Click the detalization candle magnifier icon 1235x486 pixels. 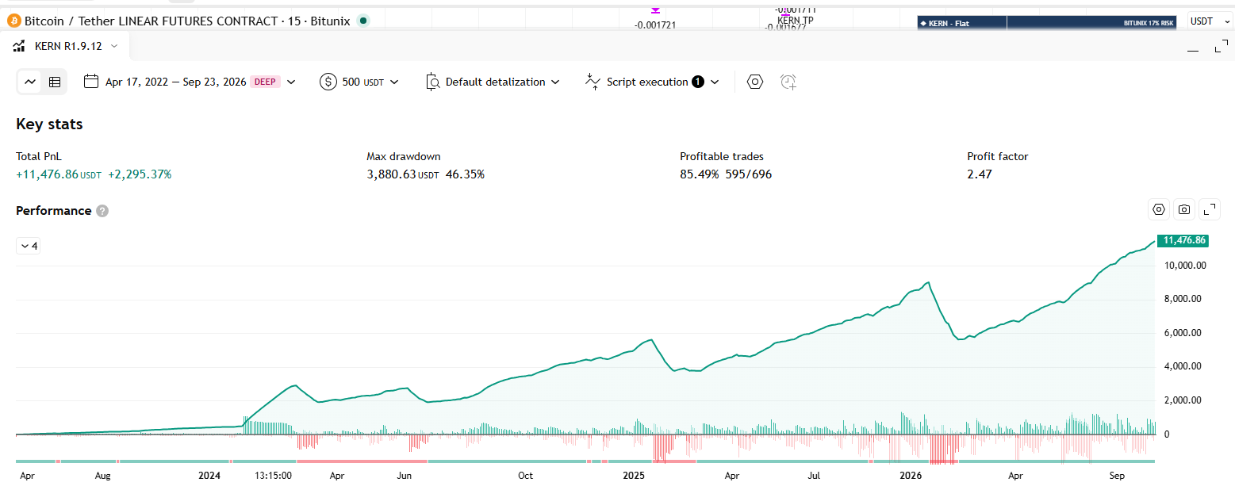pyautogui.click(x=432, y=82)
